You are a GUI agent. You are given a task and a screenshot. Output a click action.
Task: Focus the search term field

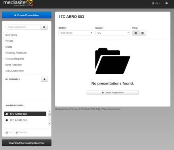23,27
